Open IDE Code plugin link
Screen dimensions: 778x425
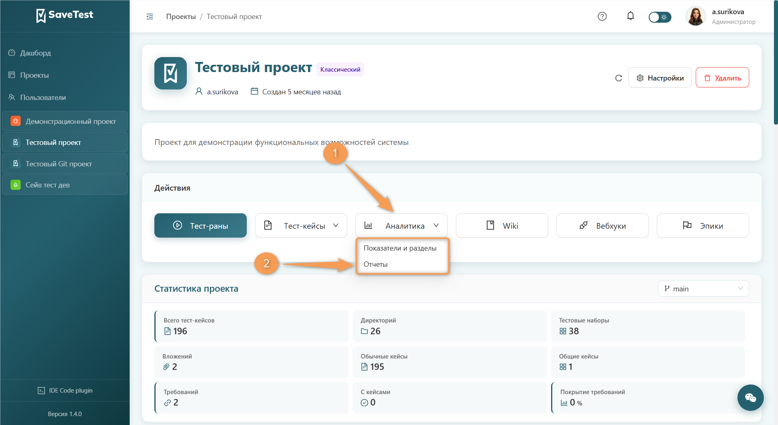65,390
